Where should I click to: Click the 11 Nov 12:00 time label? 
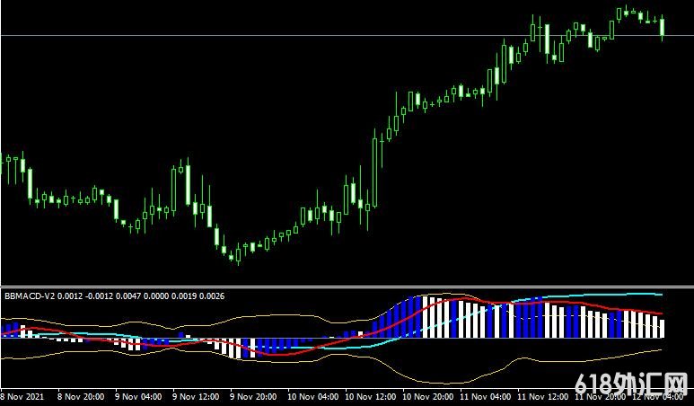(x=542, y=396)
